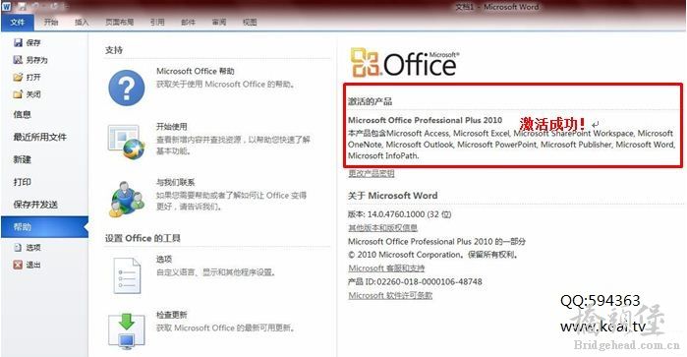Click the Open (打开) folder icon
Viewport: 687px width, 357px height.
pos(18,77)
